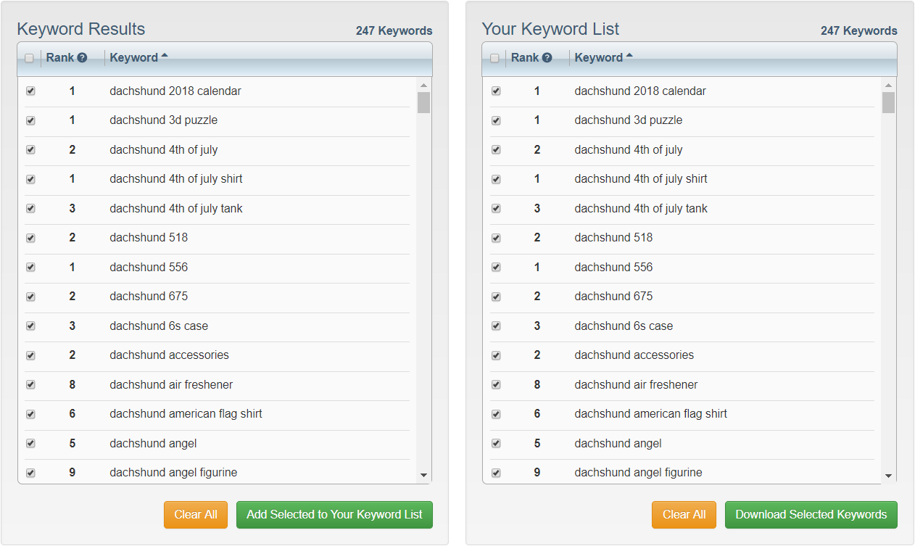
Task: Uncheck "dachshund 518" in Keyword Results
Action: [x=30, y=238]
